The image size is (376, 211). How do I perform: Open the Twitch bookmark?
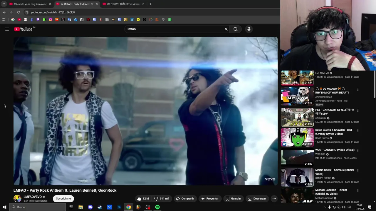point(38,20)
